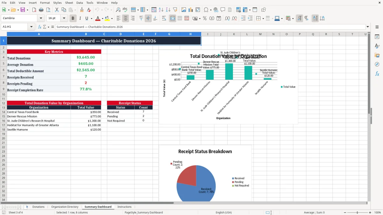
Task: Open the sidebar Gallery panel
Action: point(377,55)
